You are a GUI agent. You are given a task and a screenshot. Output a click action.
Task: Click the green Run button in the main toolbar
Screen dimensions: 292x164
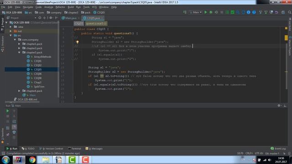(x=206, y=12)
